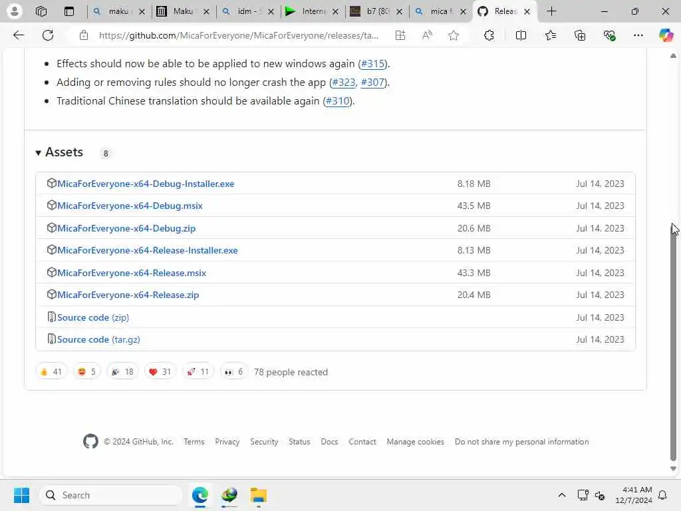This screenshot has height=511, width=681.
Task: Open issue #315 link
Action: pos(372,64)
